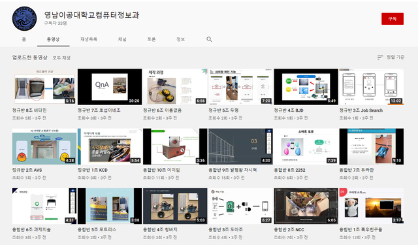The image size is (418, 245).
Task: Play the 정규반 6조 이름없음 thumbnail
Action: (175, 87)
